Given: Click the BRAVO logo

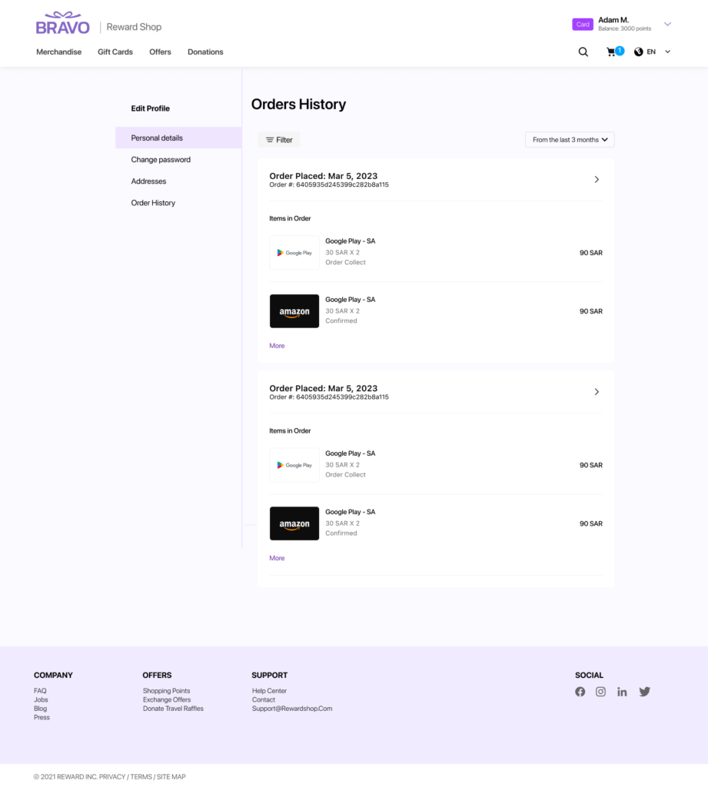Looking at the screenshot, I should point(62,24).
